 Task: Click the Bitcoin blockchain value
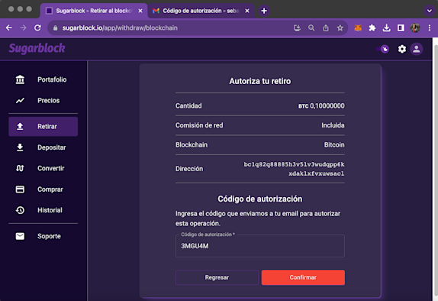(334, 145)
